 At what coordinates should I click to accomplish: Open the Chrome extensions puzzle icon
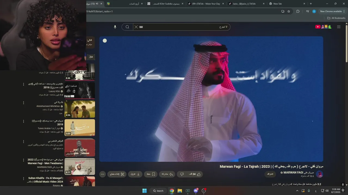tap(298, 11)
